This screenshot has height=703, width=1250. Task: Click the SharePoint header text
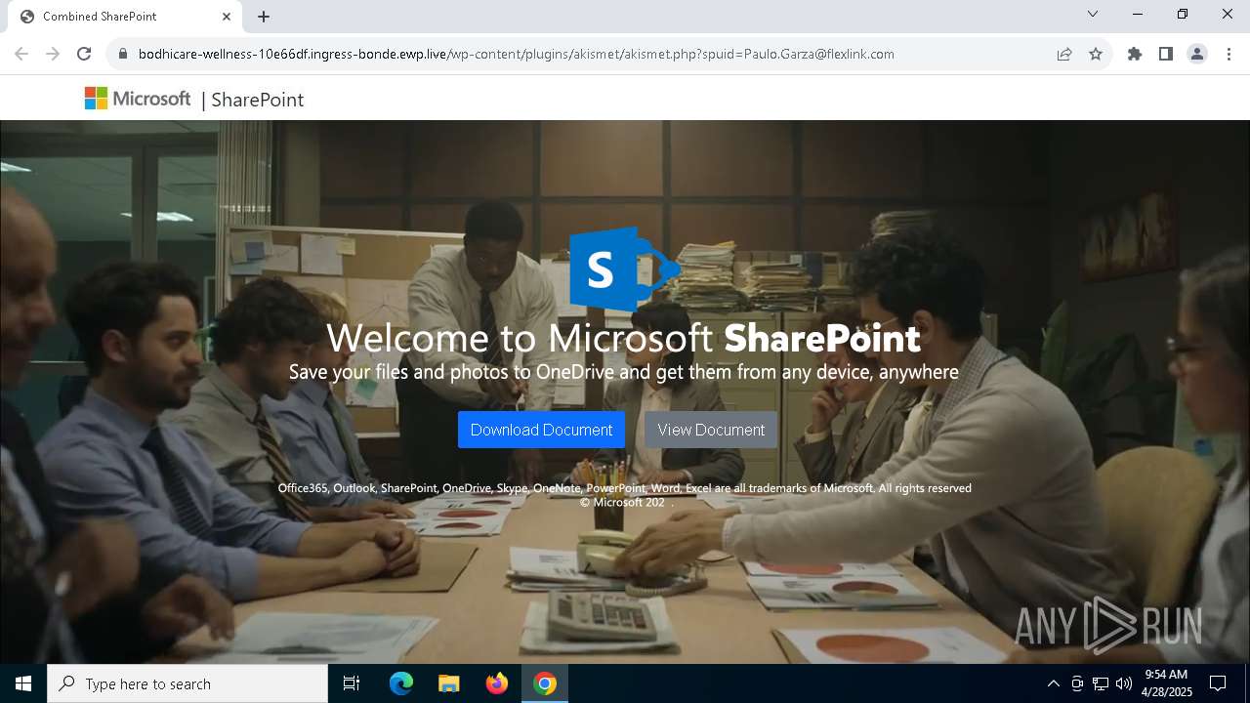click(x=258, y=100)
